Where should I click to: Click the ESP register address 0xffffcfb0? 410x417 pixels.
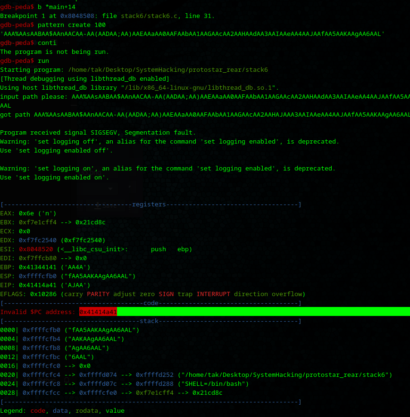(x=38, y=276)
